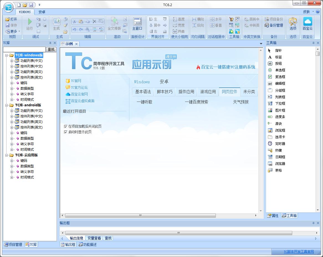Open the TC官方论坛 link
Image resolution: width=323 pixels, height=257 pixels.
(x=79, y=87)
